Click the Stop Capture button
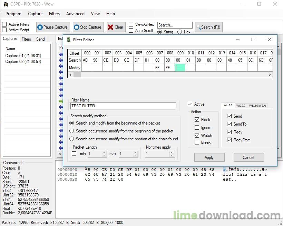Image resolution: width=283 pixels, height=226 pixels. (x=88, y=27)
